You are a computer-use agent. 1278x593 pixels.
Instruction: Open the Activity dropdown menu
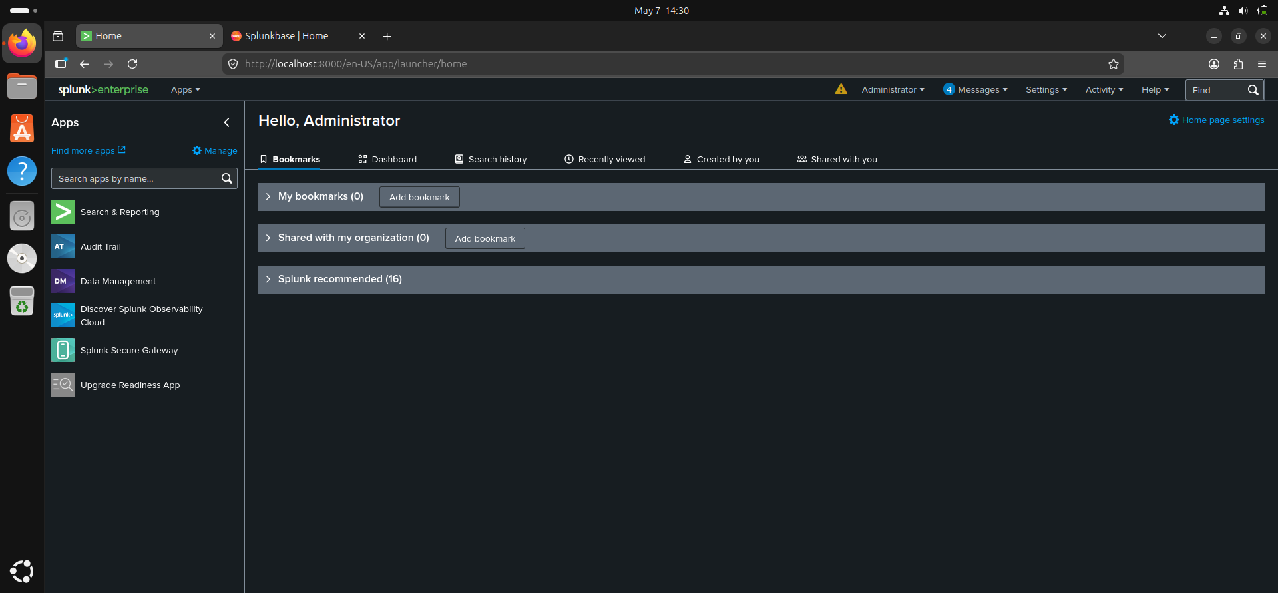(x=1104, y=90)
